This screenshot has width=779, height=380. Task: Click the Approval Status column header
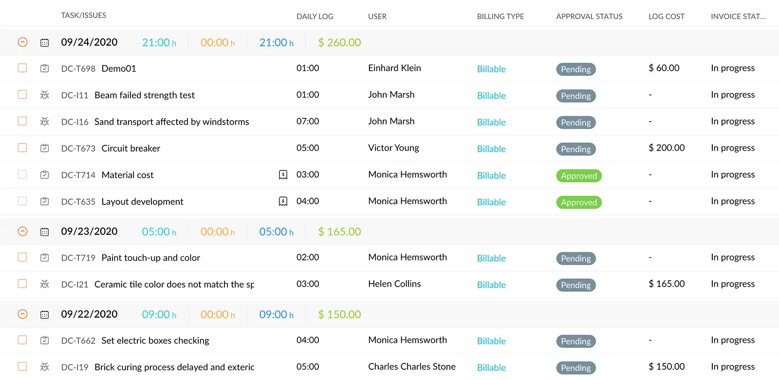[x=589, y=17]
